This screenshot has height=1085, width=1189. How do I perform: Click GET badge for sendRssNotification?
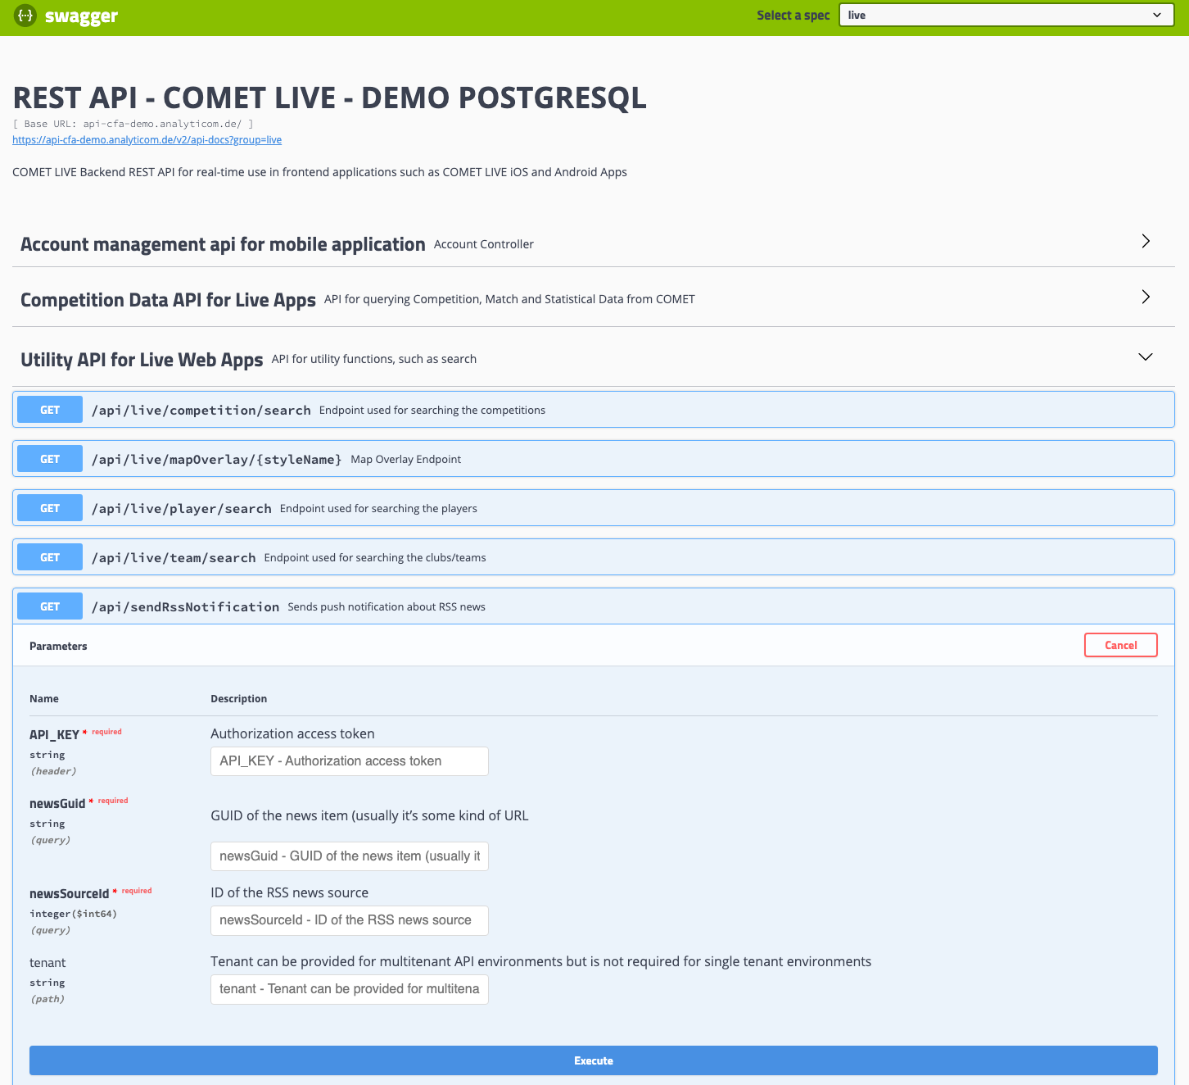[50, 606]
